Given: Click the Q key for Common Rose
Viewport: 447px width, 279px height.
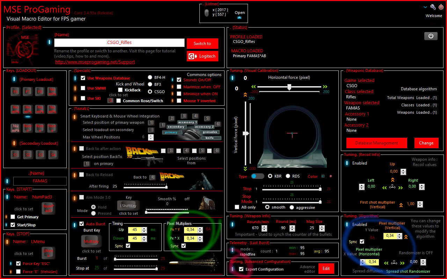Looking at the screenshot, I should 110,100.
